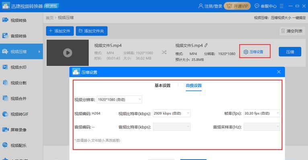The image size is (308, 160).
Task: Switch to 基本设置 tab
Action: pos(162,86)
